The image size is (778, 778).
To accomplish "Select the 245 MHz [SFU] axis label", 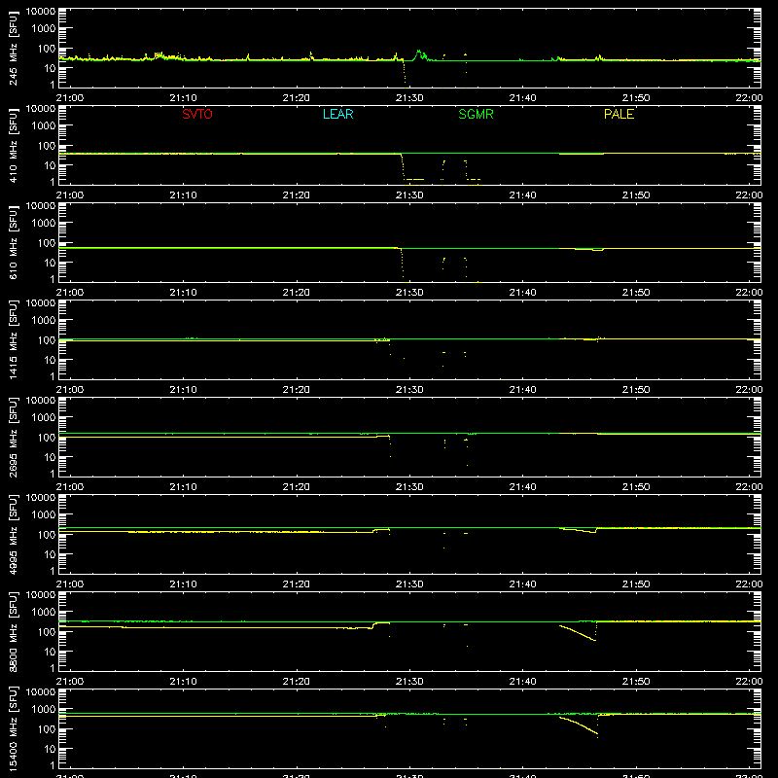I will 14,48.
